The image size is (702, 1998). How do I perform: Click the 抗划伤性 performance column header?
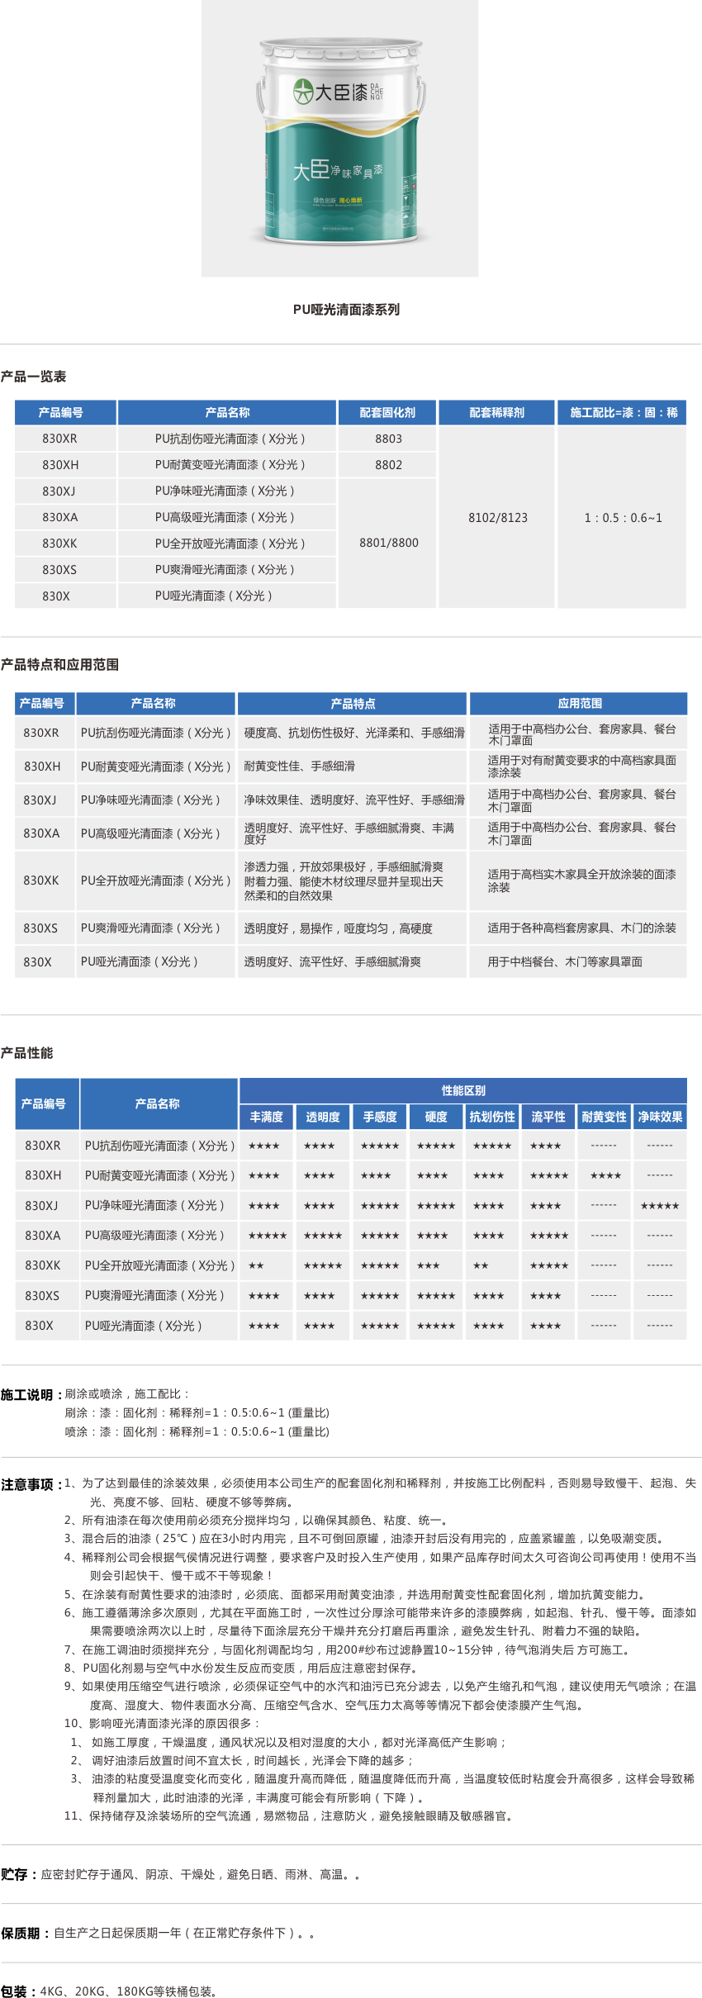coord(491,1117)
